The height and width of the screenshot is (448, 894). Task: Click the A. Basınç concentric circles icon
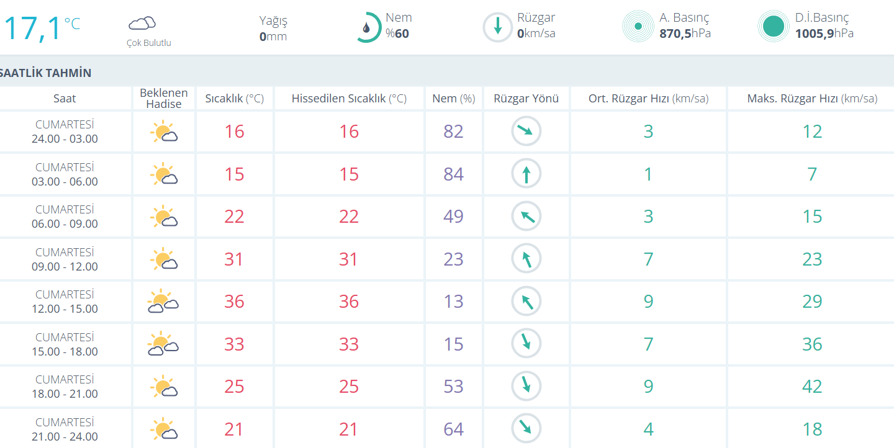click(x=638, y=27)
